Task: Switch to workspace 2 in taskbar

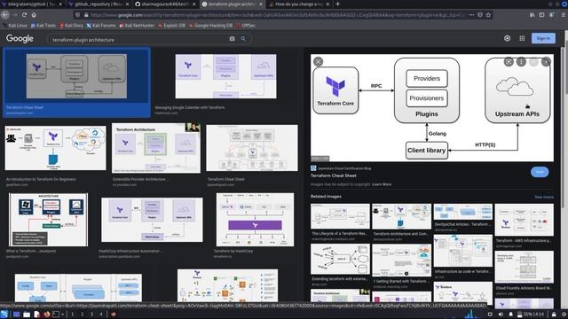Action: pos(82,315)
